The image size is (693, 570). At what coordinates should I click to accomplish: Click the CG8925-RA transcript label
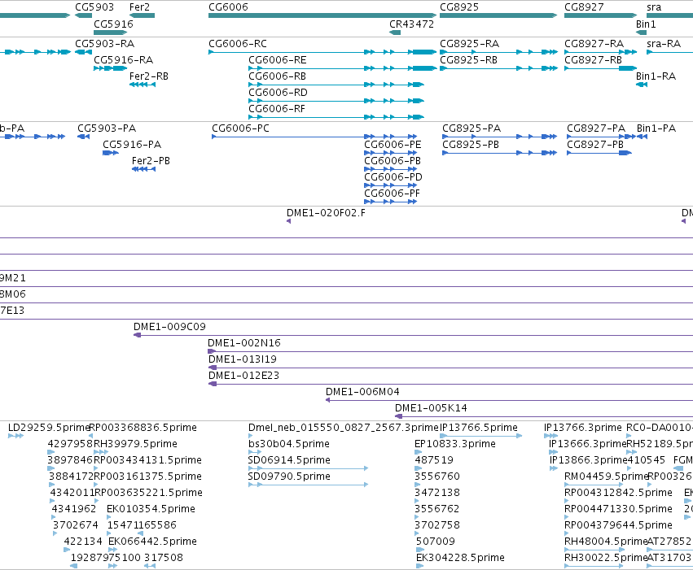(x=469, y=44)
